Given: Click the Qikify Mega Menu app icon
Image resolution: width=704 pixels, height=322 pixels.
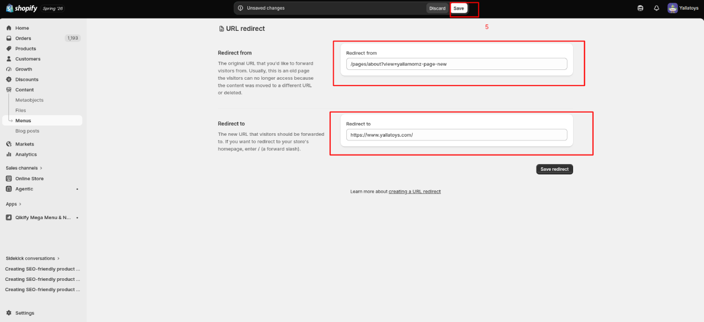Looking at the screenshot, I should click(9, 218).
